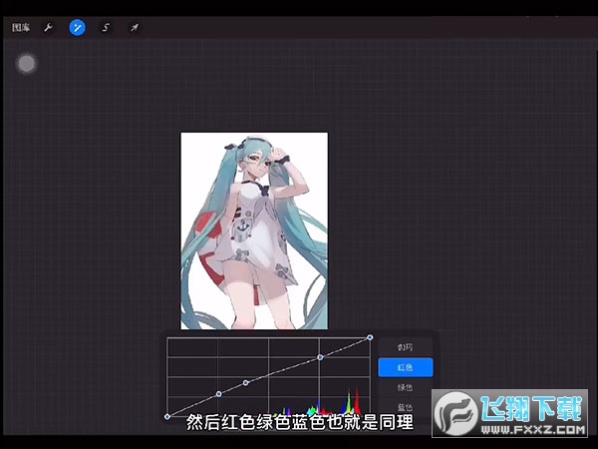Image resolution: width=598 pixels, height=449 pixels.
Task: Switch curves to the 伽玛 gamma channel
Action: pyautogui.click(x=406, y=347)
